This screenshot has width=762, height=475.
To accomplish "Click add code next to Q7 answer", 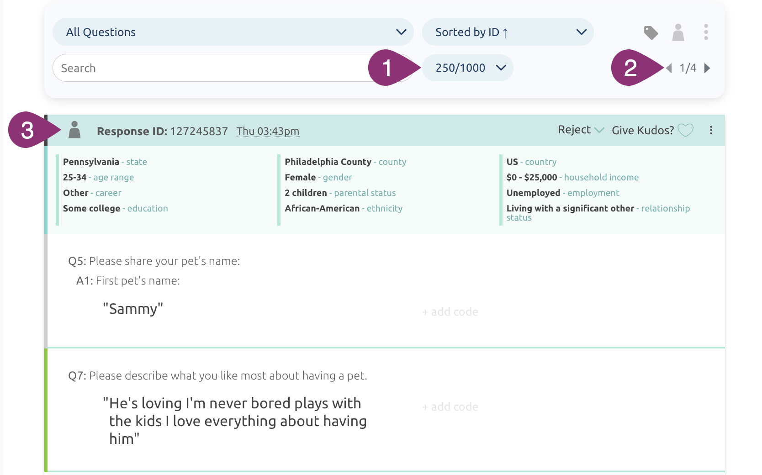I will (x=450, y=406).
